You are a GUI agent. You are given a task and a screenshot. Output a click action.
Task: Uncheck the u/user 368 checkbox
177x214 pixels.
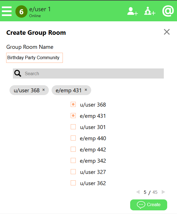coord(73,104)
